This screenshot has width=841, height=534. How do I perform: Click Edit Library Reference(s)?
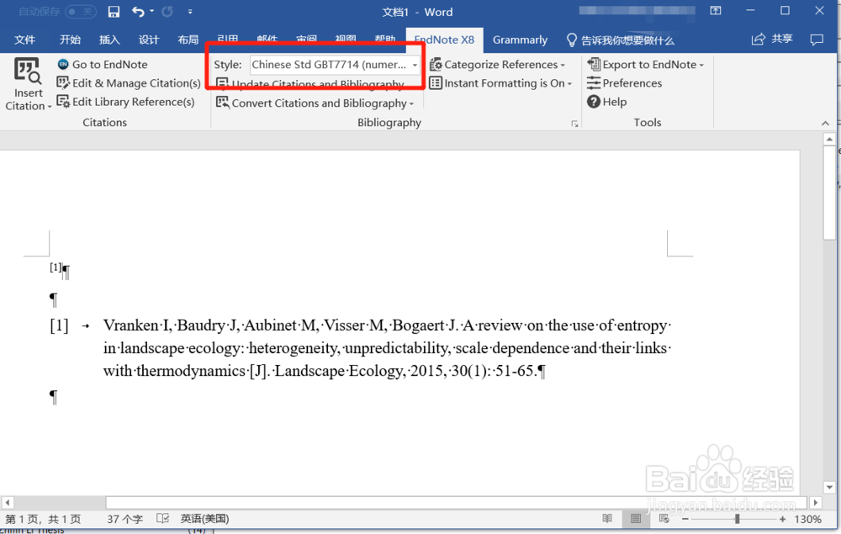(125, 102)
